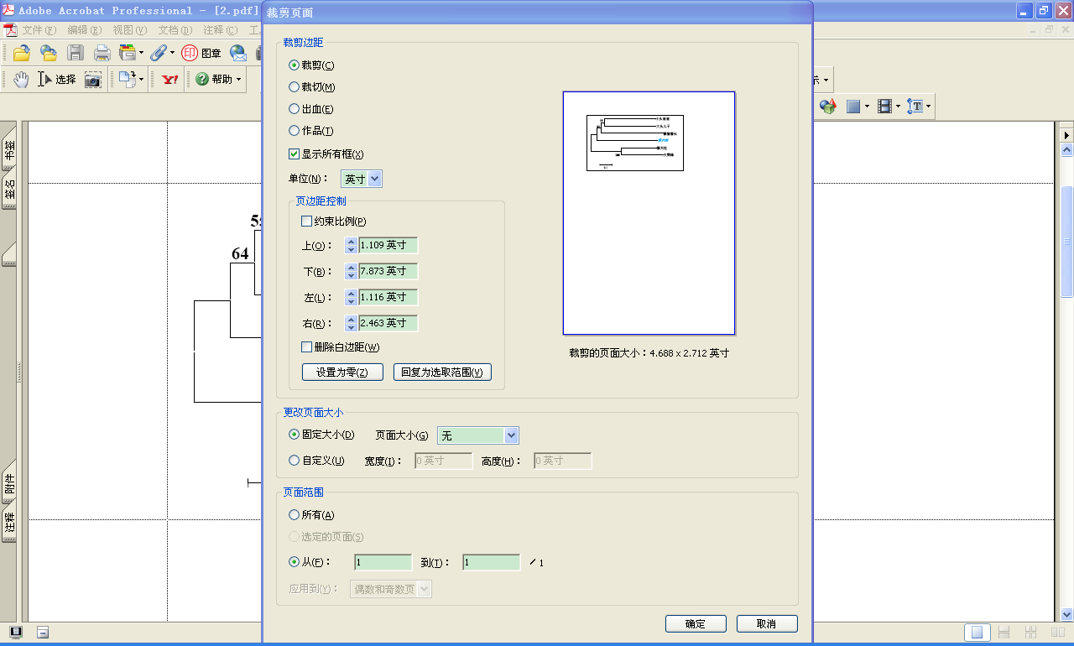Click the movie filmstrip tool icon
The height and width of the screenshot is (646, 1074).
click(x=884, y=107)
